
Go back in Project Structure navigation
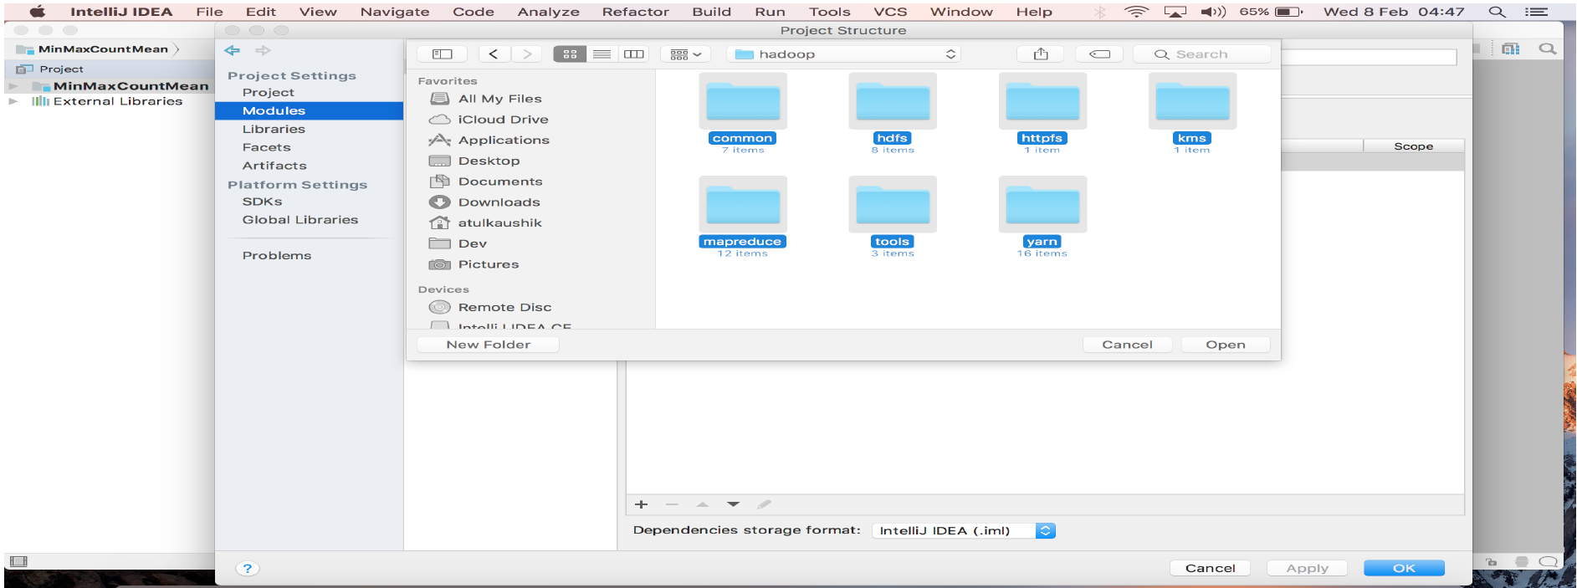click(x=233, y=51)
